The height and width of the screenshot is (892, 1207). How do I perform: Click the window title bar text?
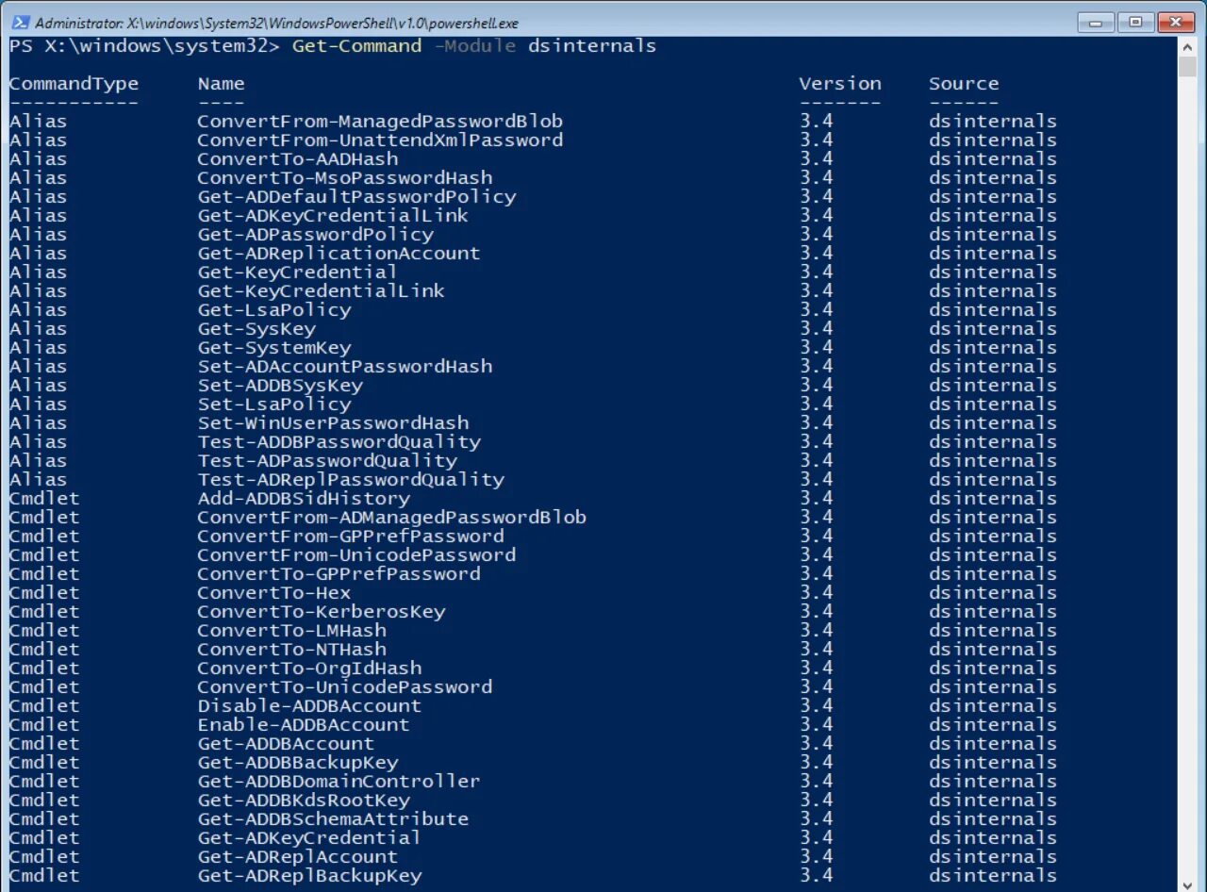(276, 23)
